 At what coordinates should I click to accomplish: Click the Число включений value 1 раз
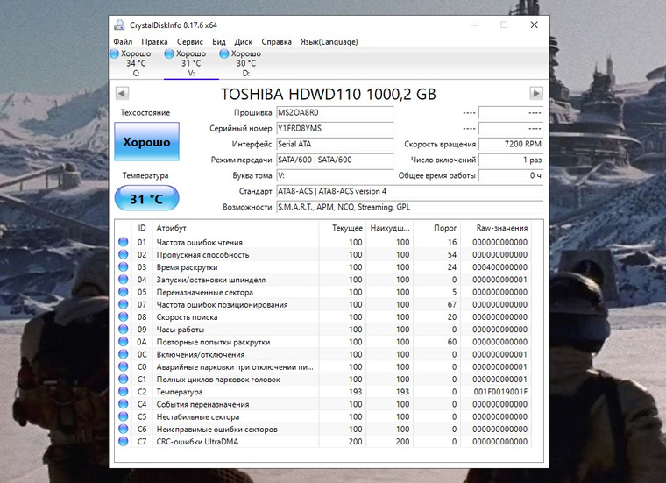511,160
